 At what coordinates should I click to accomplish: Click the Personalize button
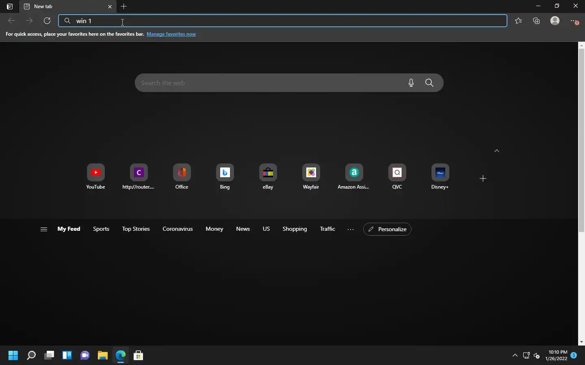pos(387,229)
